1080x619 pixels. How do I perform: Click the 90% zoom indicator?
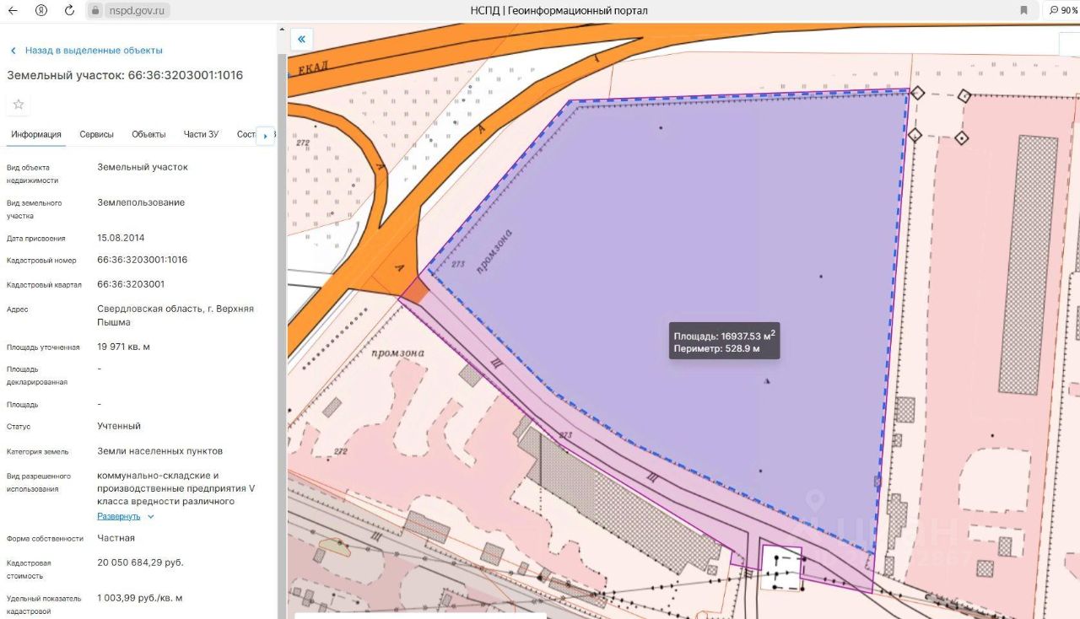[x=1063, y=10]
